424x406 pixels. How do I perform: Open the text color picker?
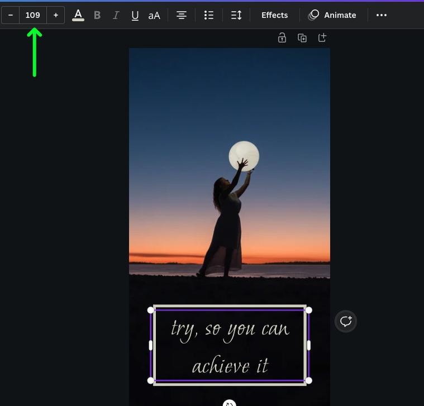click(78, 15)
